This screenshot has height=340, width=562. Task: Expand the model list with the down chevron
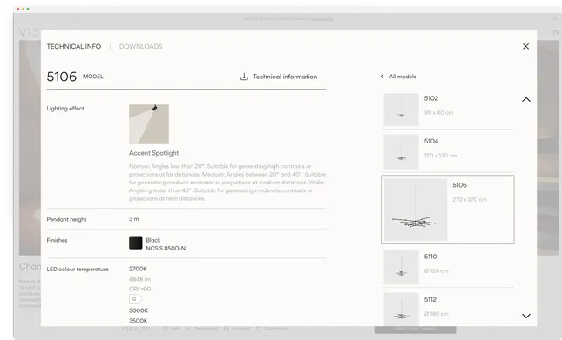click(x=525, y=316)
